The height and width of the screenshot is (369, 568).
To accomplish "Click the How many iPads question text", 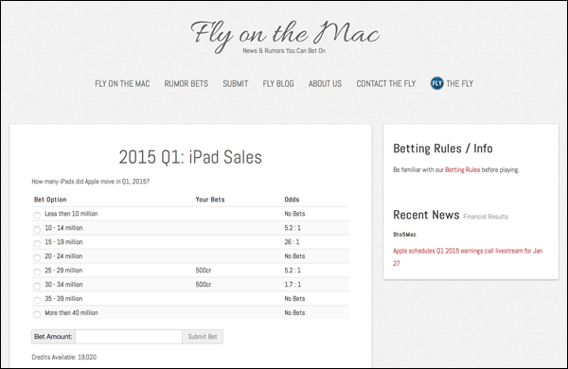I will pos(91,182).
